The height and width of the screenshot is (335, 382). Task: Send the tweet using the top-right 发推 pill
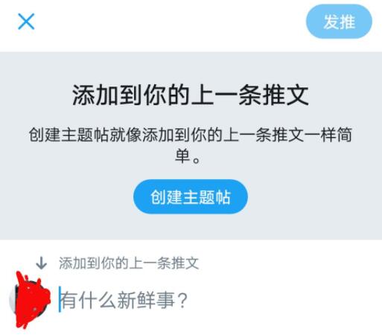coord(339,22)
